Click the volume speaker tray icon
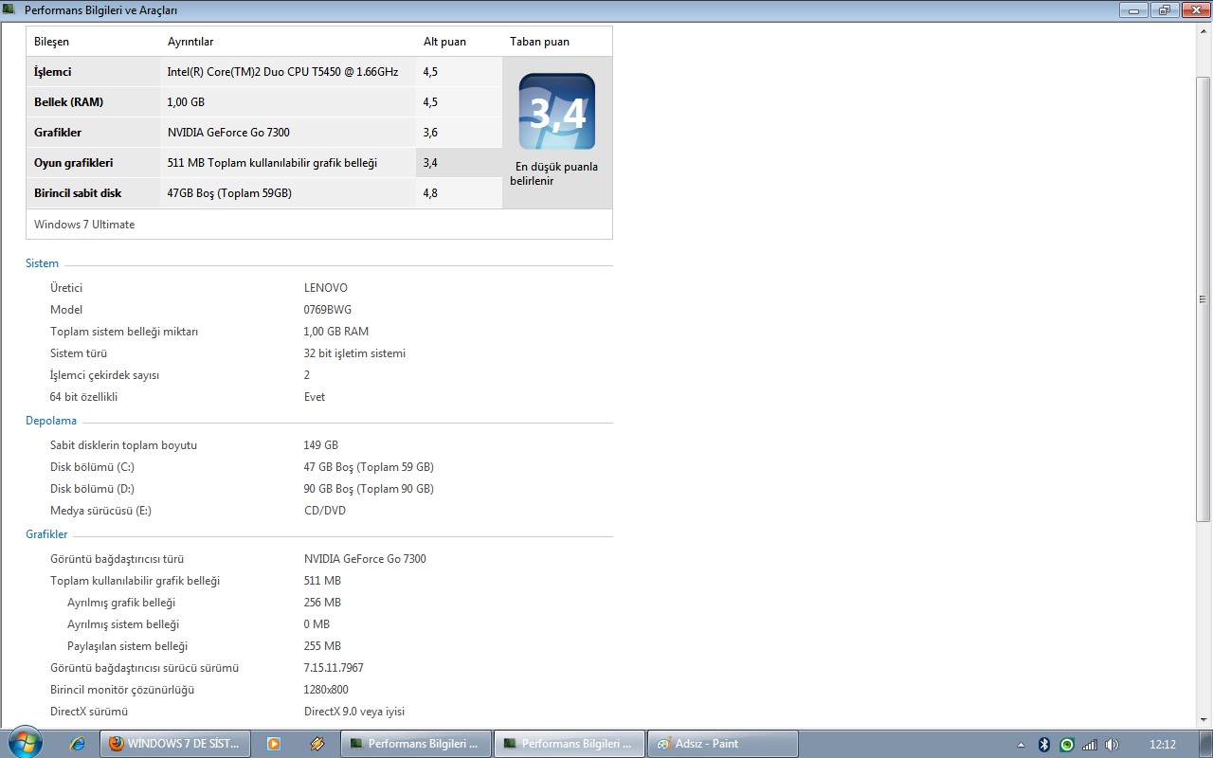The width and height of the screenshot is (1213, 758). tap(1112, 745)
